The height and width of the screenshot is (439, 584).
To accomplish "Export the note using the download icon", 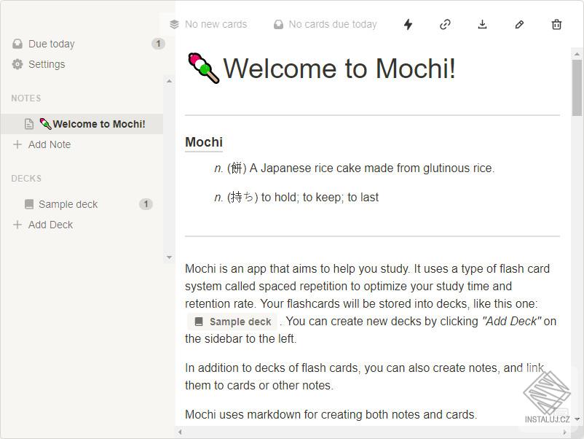I will pos(482,24).
